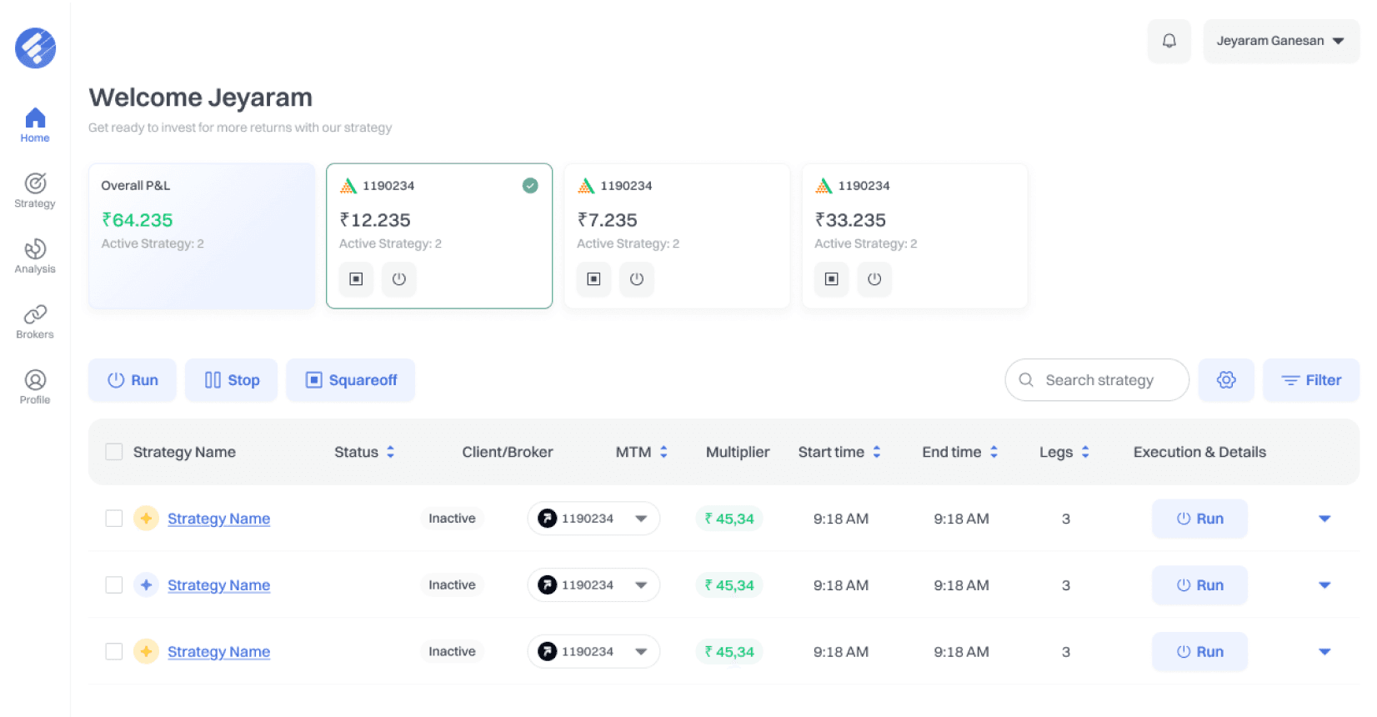Click yellow star icon in third strategy row

coord(146,652)
